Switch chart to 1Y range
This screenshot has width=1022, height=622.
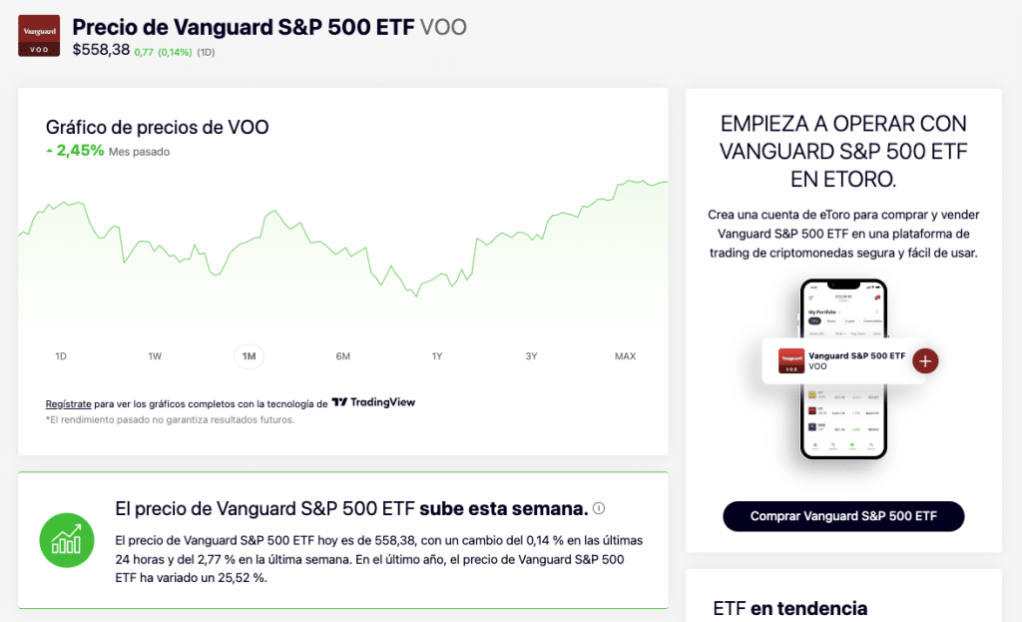[437, 356]
